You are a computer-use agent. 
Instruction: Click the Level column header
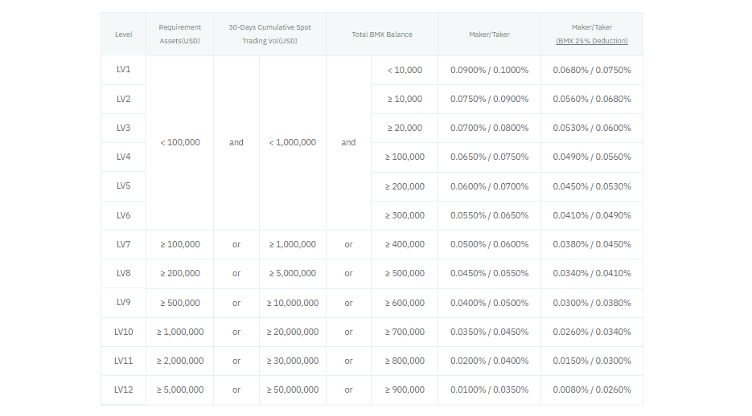123,35
